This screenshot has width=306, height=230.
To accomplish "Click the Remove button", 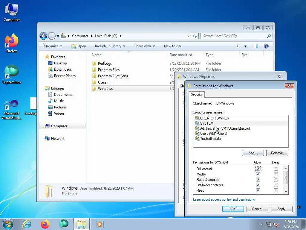I will click(x=277, y=153).
